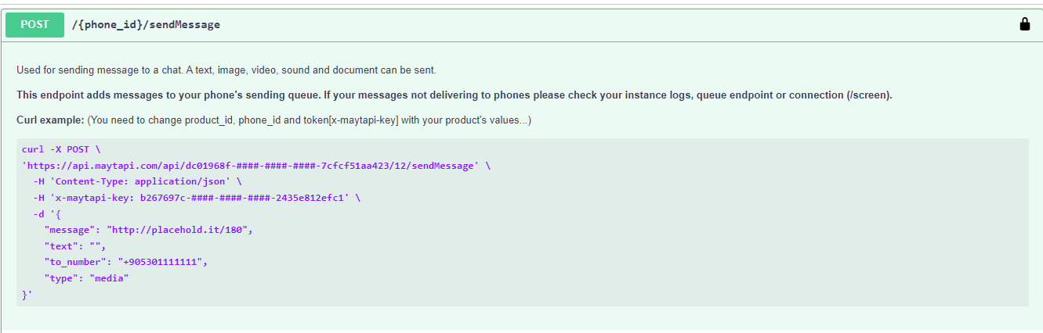Click the "text": "" line
1043x333 pixels.
[75, 245]
